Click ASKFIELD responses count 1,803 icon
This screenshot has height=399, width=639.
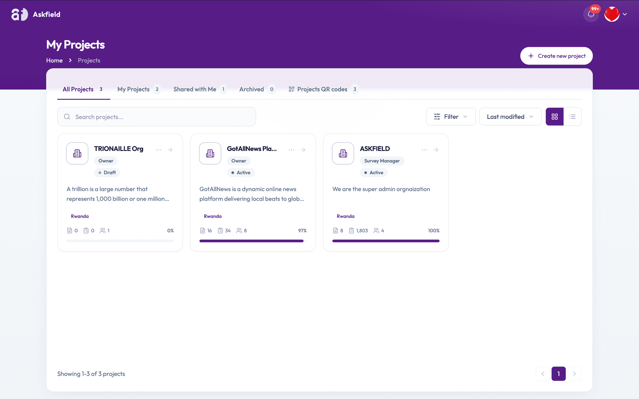pos(351,230)
